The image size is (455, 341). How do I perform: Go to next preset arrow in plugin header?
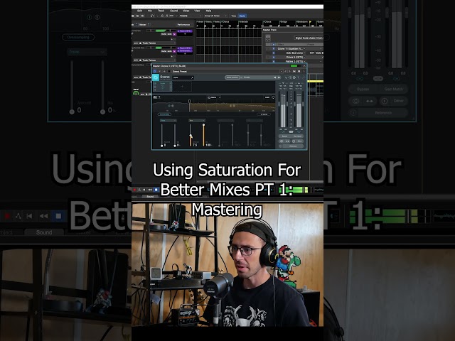[x=289, y=71]
